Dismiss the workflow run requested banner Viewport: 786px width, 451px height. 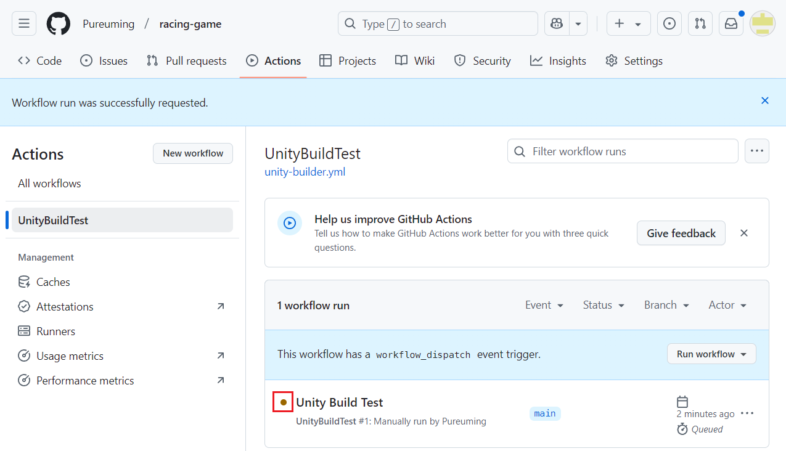[x=765, y=100]
